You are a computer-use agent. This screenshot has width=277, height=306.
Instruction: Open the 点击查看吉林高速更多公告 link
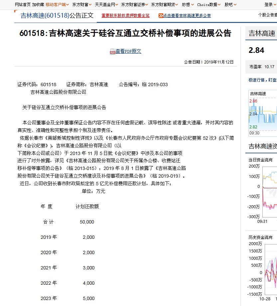point(187,16)
